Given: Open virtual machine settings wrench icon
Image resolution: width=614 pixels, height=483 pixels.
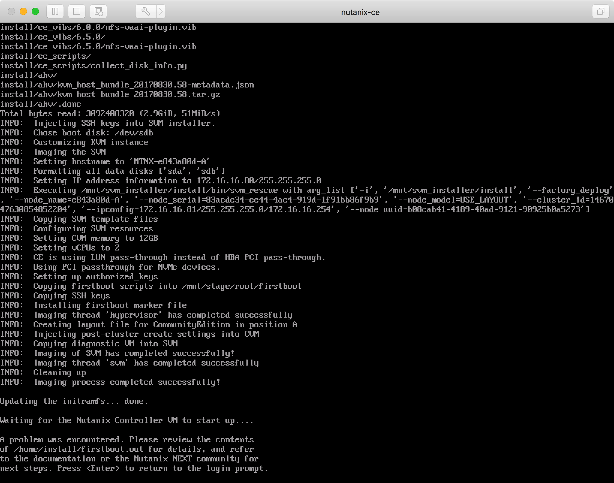Looking at the screenshot, I should click(x=146, y=12).
